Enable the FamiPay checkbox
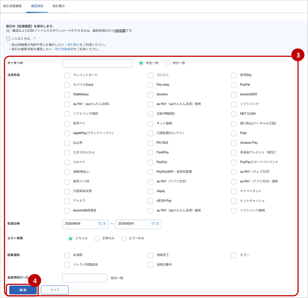 (x=150, y=153)
